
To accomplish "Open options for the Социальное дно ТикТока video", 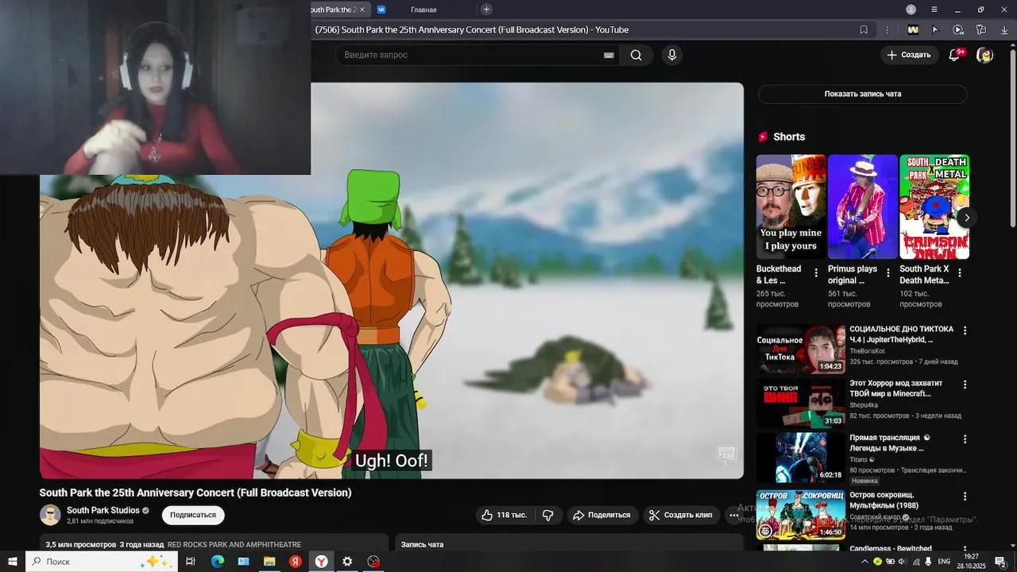I will click(x=965, y=330).
